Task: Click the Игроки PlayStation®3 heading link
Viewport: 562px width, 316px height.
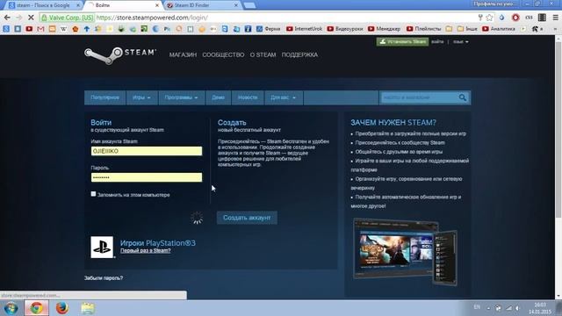Action: coord(158,243)
